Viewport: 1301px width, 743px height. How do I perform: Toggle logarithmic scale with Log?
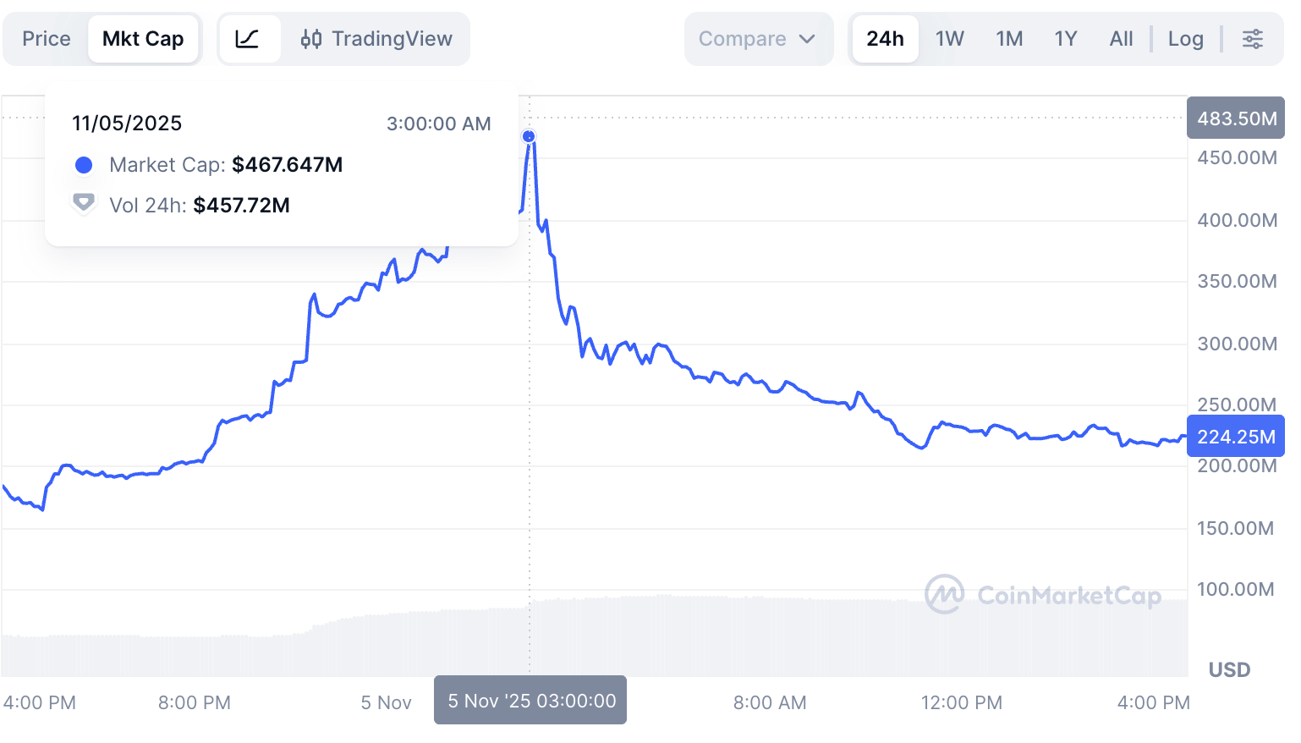1186,38
